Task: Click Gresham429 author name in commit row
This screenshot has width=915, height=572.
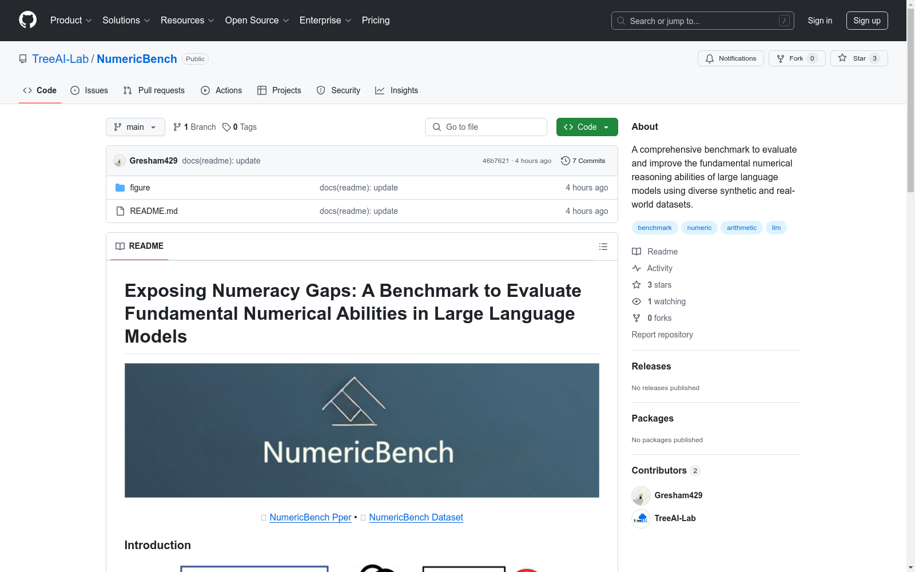Action: click(x=153, y=161)
